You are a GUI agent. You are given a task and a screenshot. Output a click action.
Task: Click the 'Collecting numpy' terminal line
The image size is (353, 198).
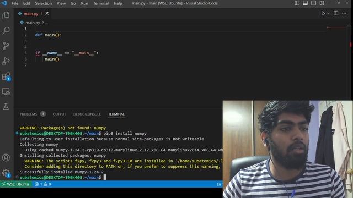coord(39,144)
